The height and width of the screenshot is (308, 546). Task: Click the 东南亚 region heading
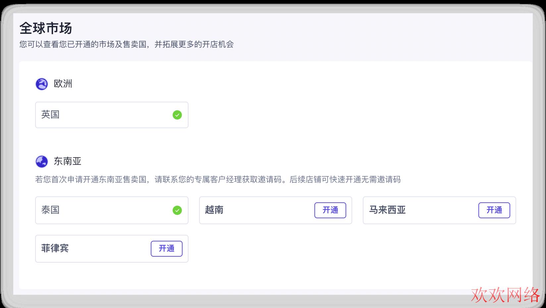point(68,161)
